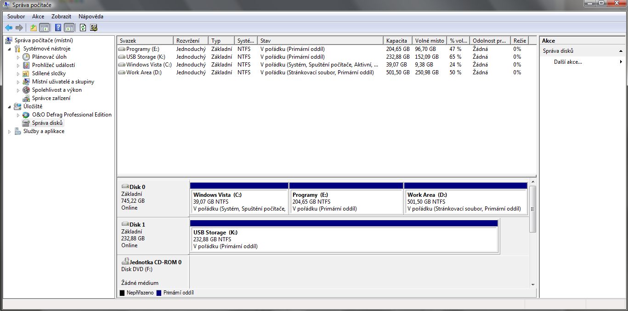Open Help via the blue question mark icon

pyautogui.click(x=58, y=28)
